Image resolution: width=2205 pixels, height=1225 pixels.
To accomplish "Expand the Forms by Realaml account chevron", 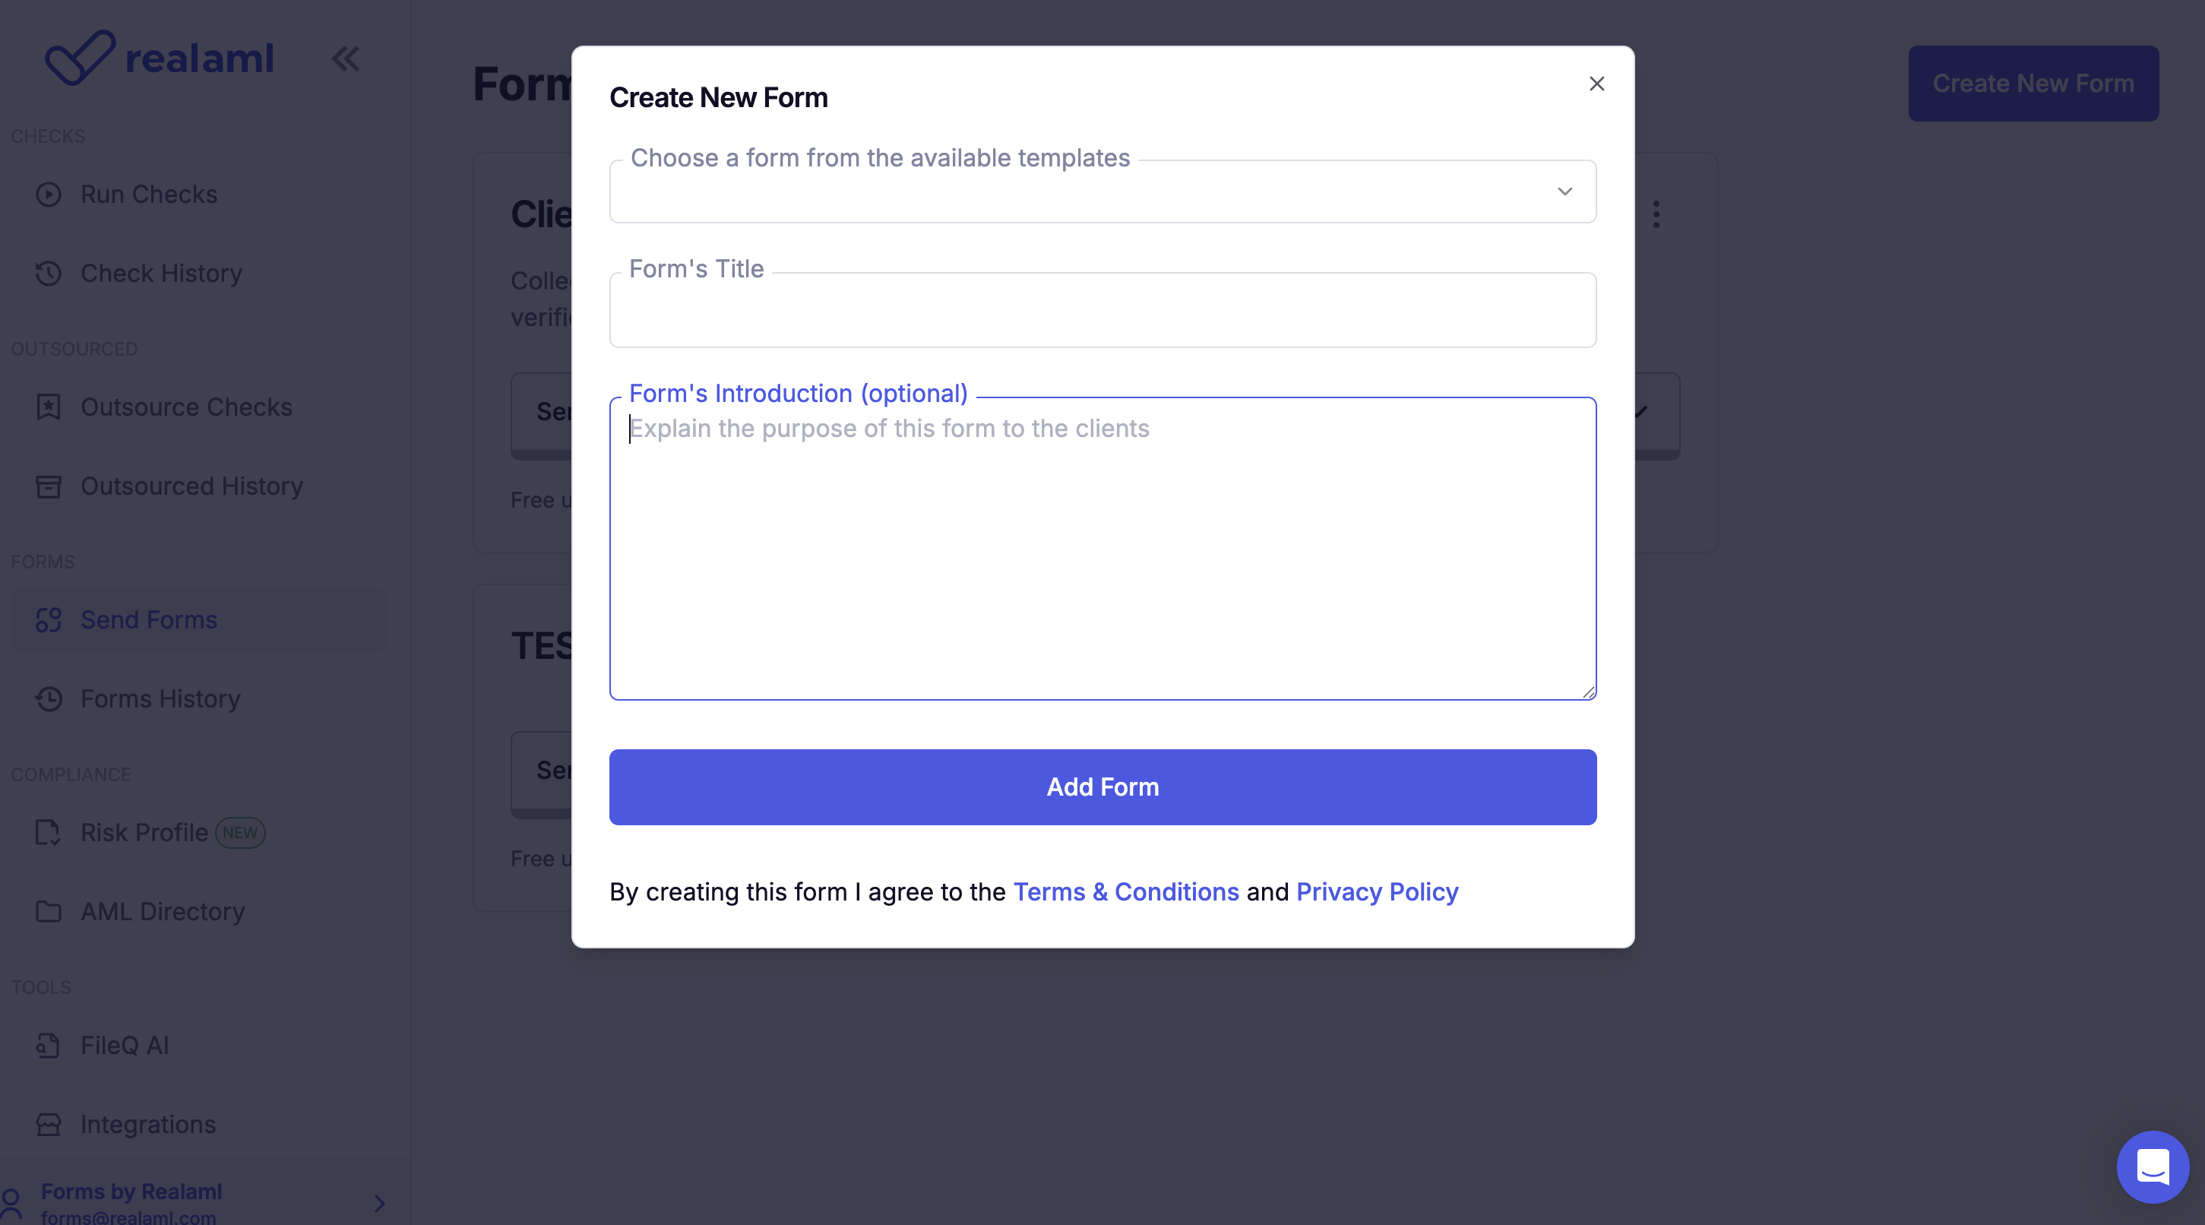I will [x=379, y=1204].
